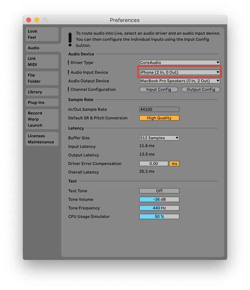Open the Maintenance tab
Screen dimensions: 250x290
click(41, 142)
